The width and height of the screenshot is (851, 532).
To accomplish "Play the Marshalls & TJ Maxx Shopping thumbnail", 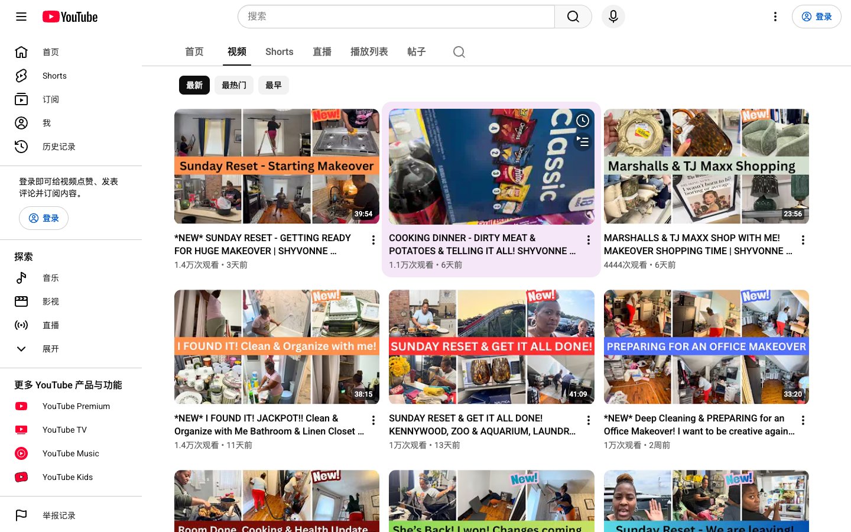I will pyautogui.click(x=706, y=166).
